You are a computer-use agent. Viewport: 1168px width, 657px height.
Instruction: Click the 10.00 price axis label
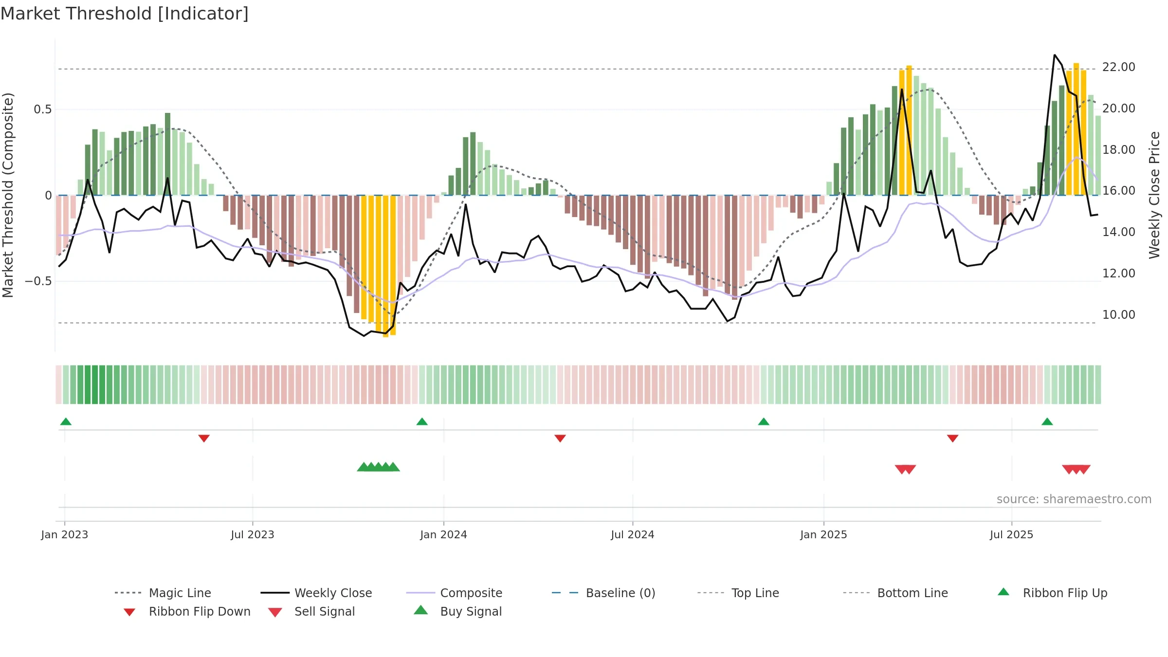1119,315
